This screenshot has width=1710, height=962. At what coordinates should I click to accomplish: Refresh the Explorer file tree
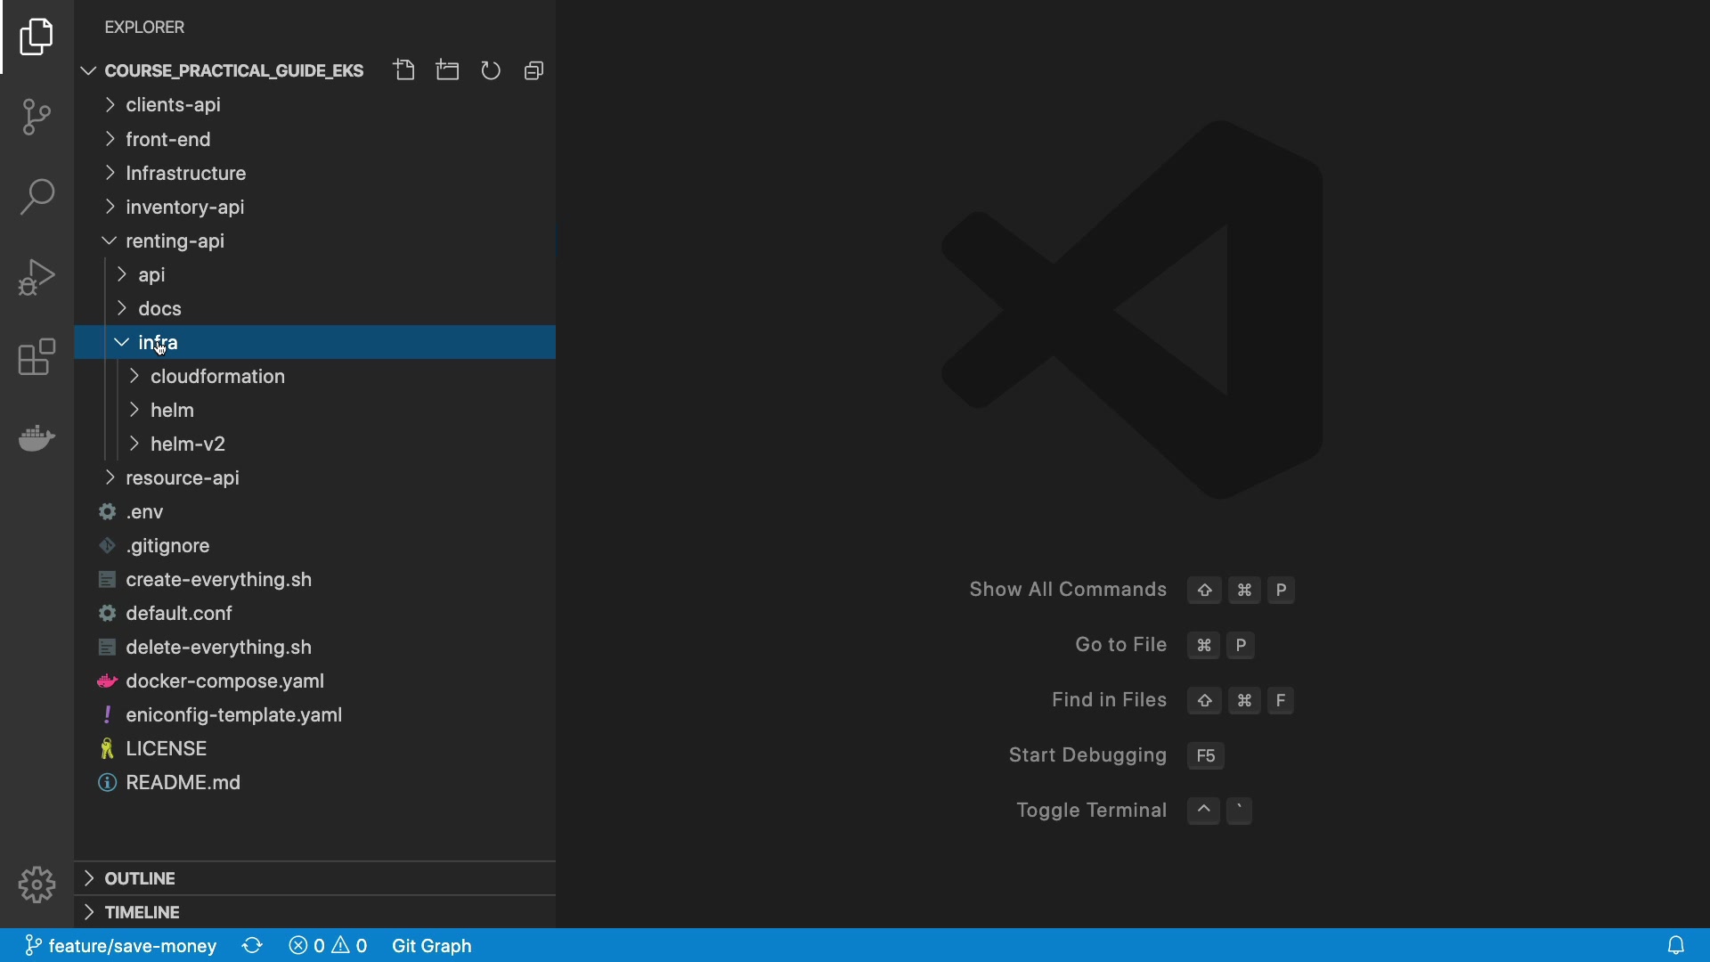491,70
